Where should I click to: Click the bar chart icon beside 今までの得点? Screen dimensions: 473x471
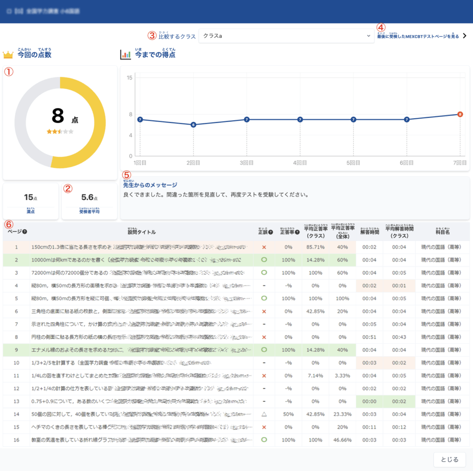coord(125,55)
